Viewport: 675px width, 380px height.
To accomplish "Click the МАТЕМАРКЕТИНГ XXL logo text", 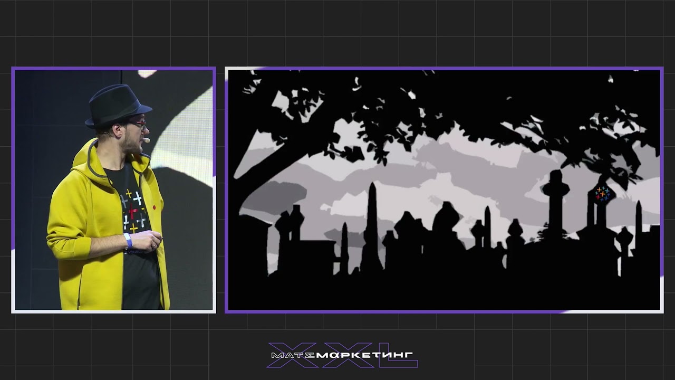I will (342, 355).
